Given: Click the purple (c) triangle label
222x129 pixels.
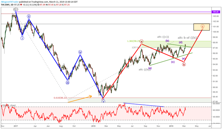Looking at the screenshot, I should tap(173, 62).
